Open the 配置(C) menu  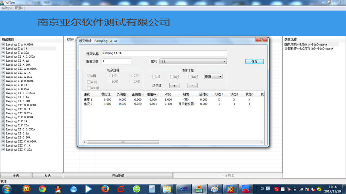[20, 8]
